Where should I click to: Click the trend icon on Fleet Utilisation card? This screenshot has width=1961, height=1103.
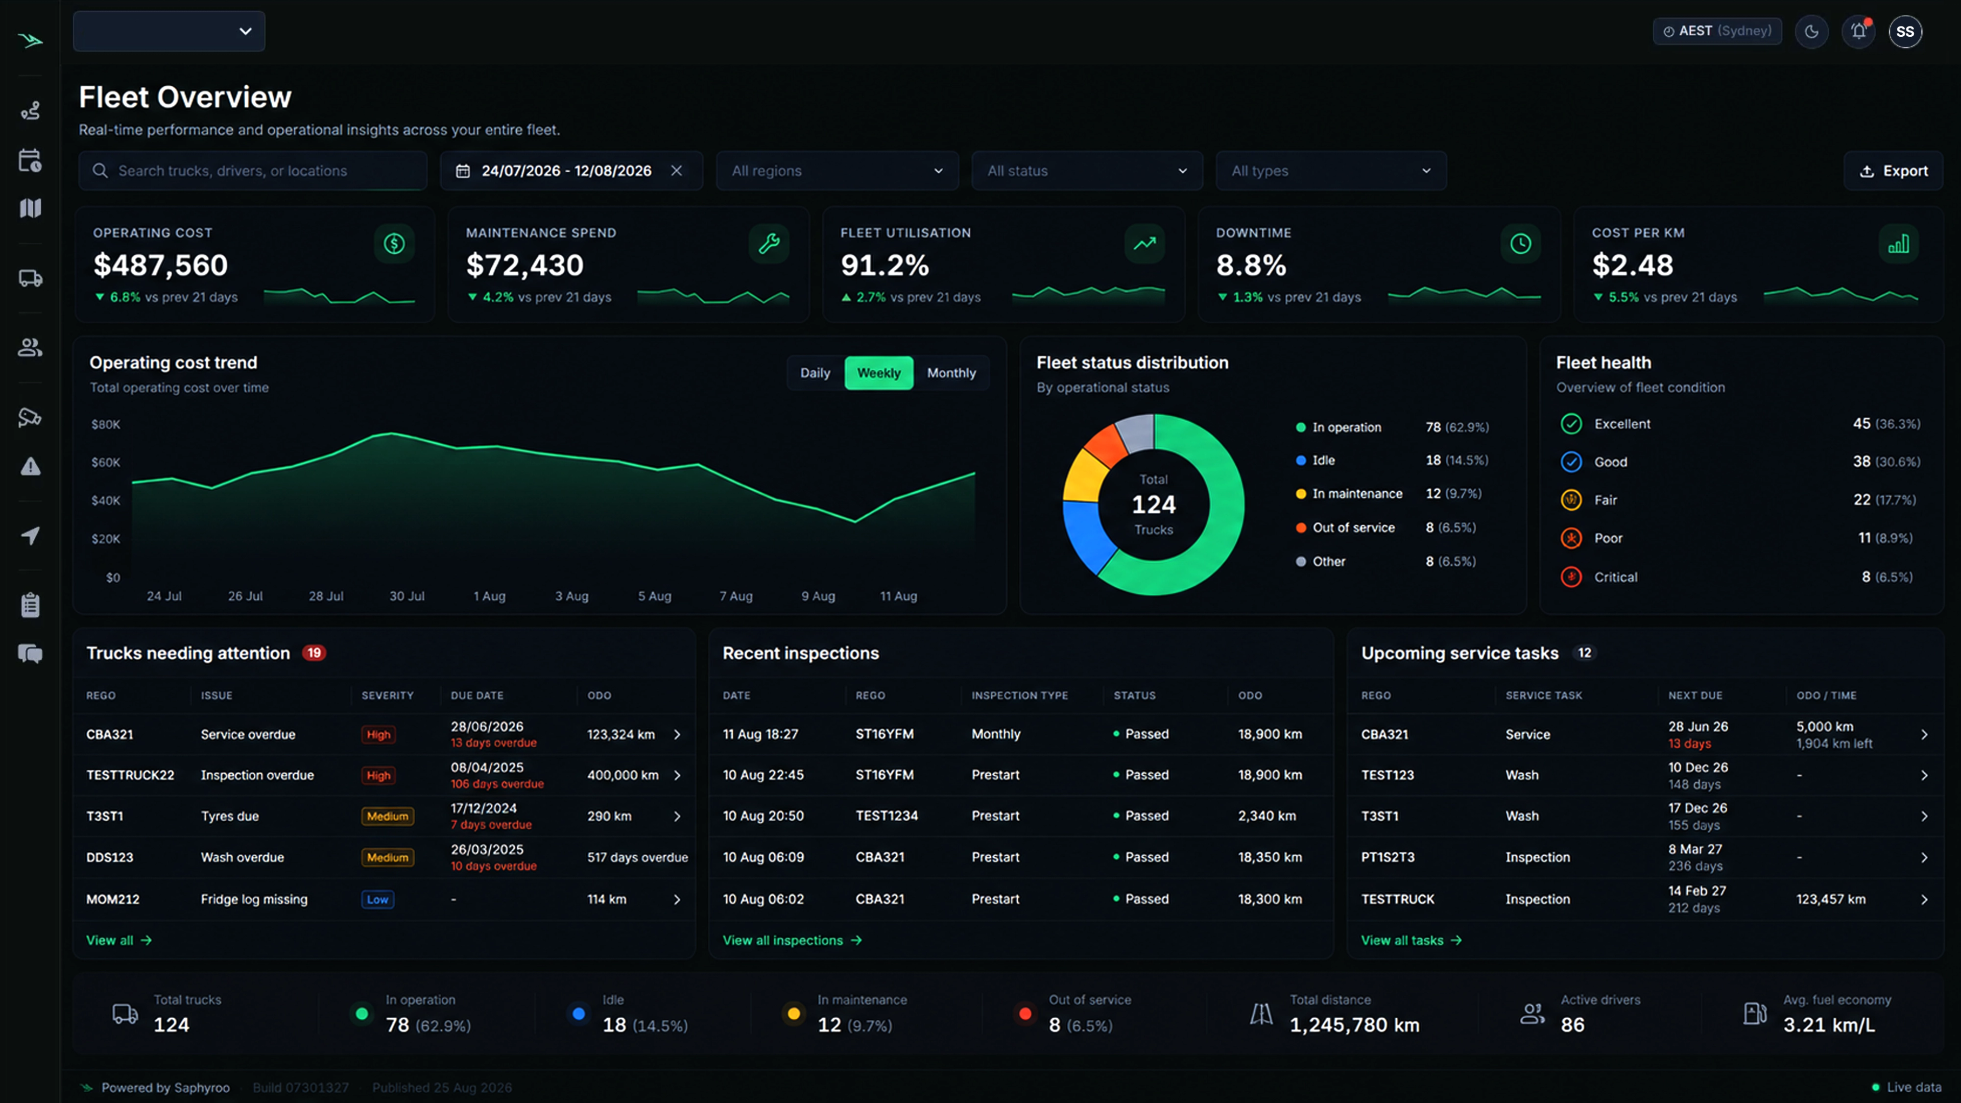1145,244
